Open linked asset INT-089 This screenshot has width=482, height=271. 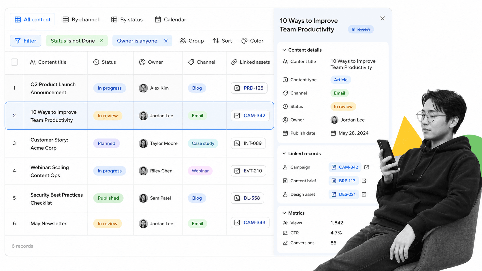pos(248,143)
